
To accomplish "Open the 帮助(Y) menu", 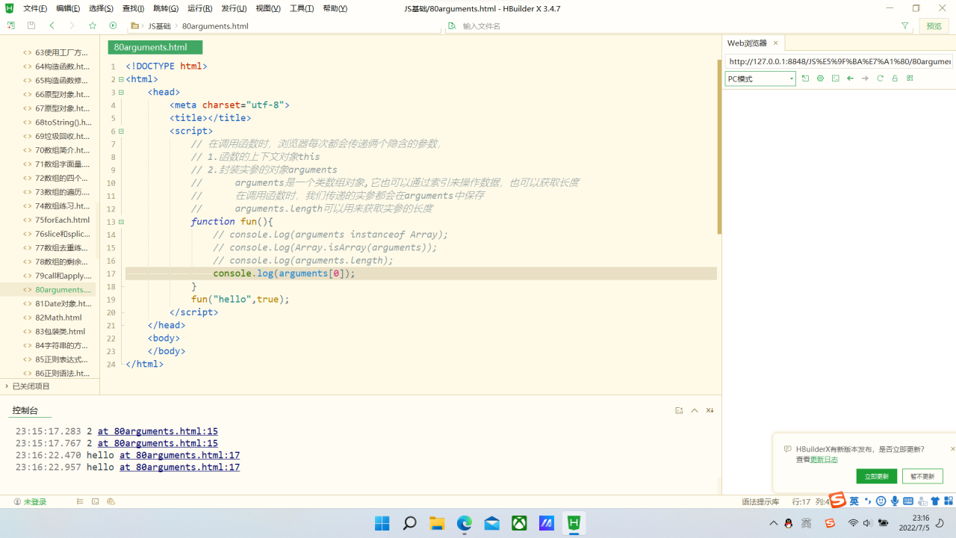I will pos(335,8).
